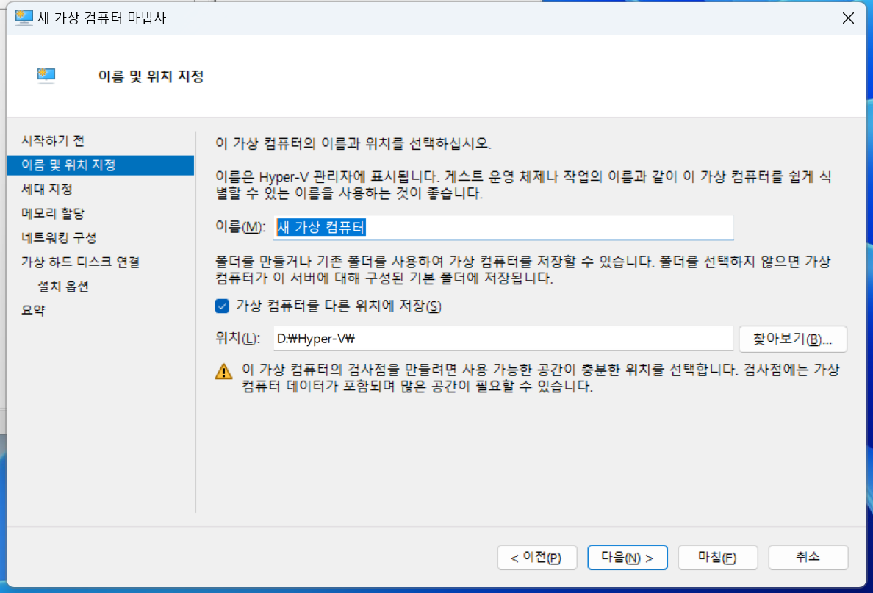Image resolution: width=873 pixels, height=593 pixels.
Task: Select the 이름 및 위치 지정 step
Action: [x=100, y=165]
